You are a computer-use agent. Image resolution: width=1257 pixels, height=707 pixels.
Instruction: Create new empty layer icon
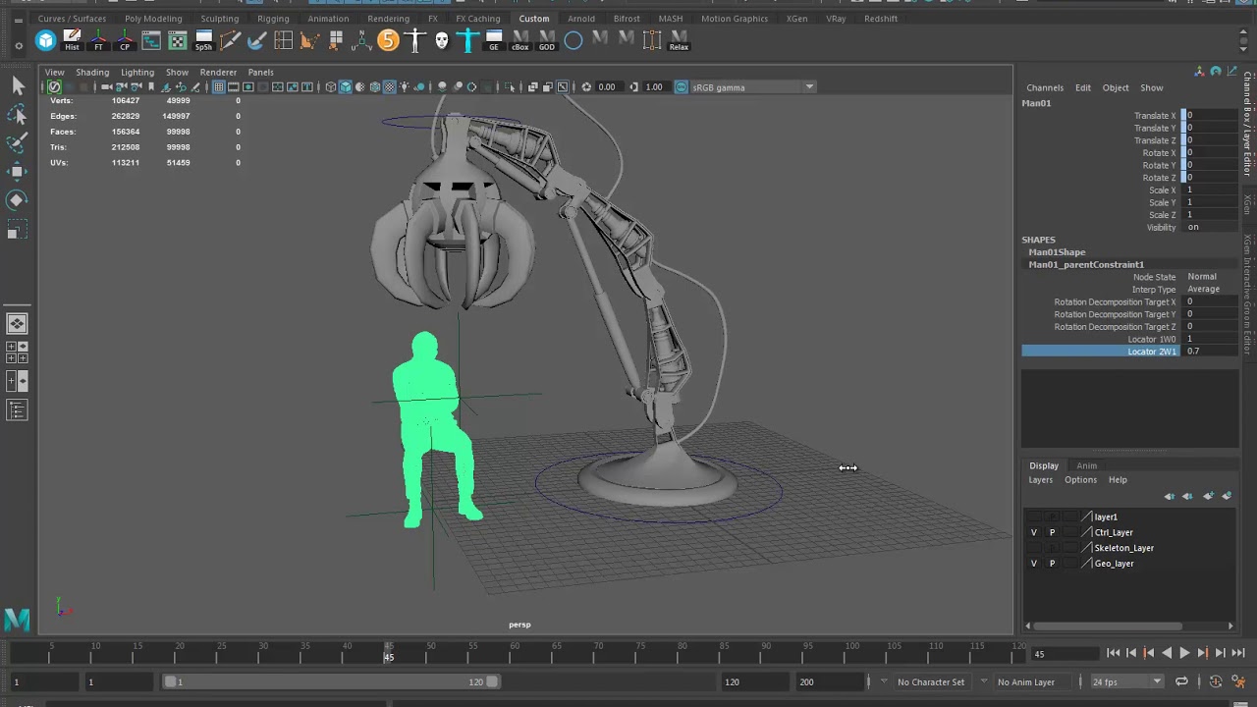point(1209,496)
